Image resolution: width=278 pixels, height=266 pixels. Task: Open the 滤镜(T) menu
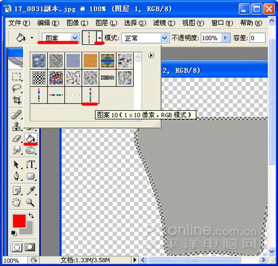[x=164, y=22]
